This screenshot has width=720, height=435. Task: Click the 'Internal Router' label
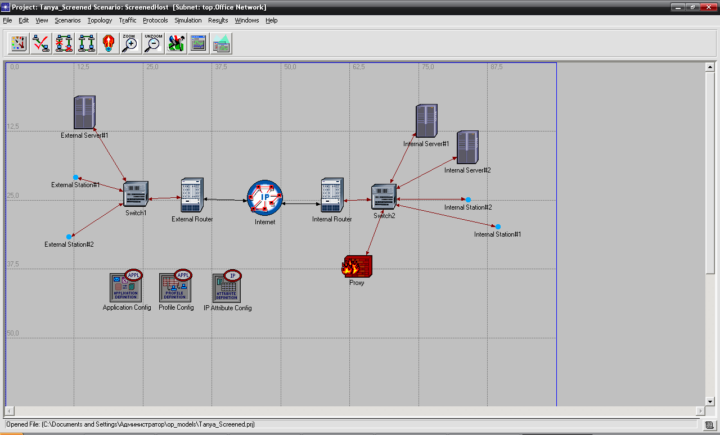pyautogui.click(x=332, y=219)
